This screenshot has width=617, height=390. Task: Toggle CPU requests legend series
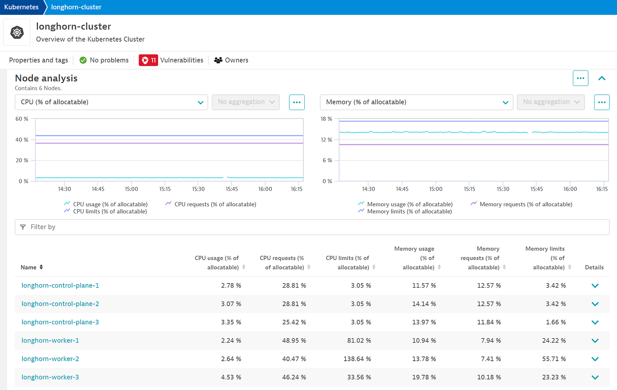pos(211,204)
